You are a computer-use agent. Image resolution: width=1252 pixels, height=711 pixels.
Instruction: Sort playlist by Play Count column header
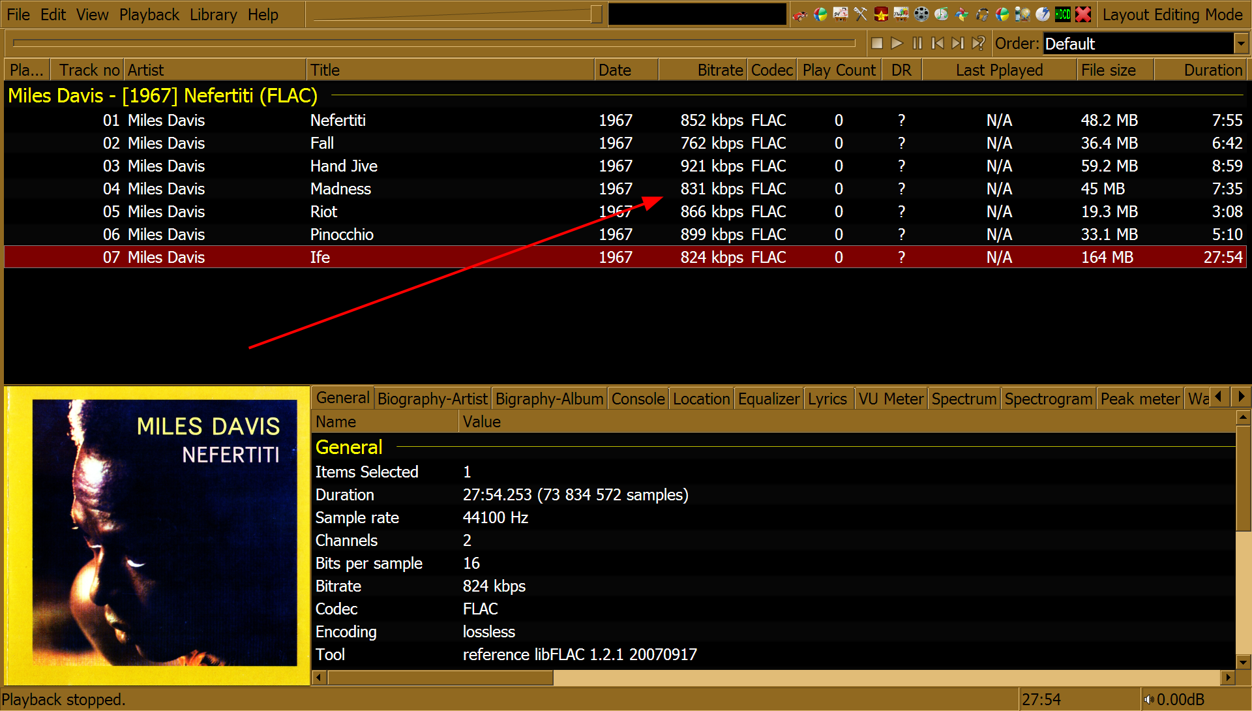pos(839,70)
